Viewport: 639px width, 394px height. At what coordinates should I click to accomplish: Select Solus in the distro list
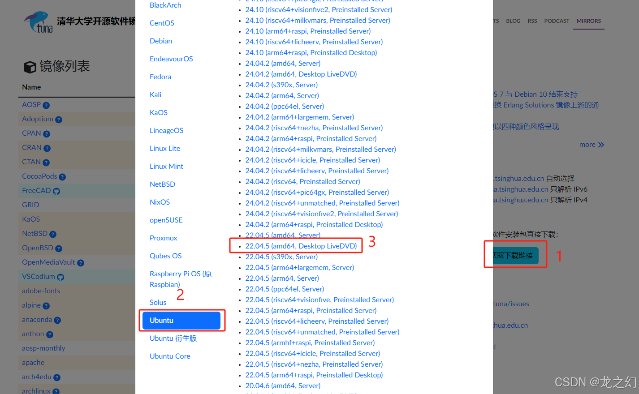tap(158, 302)
